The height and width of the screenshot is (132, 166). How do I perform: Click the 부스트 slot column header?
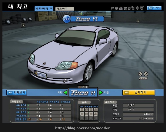[96, 107]
